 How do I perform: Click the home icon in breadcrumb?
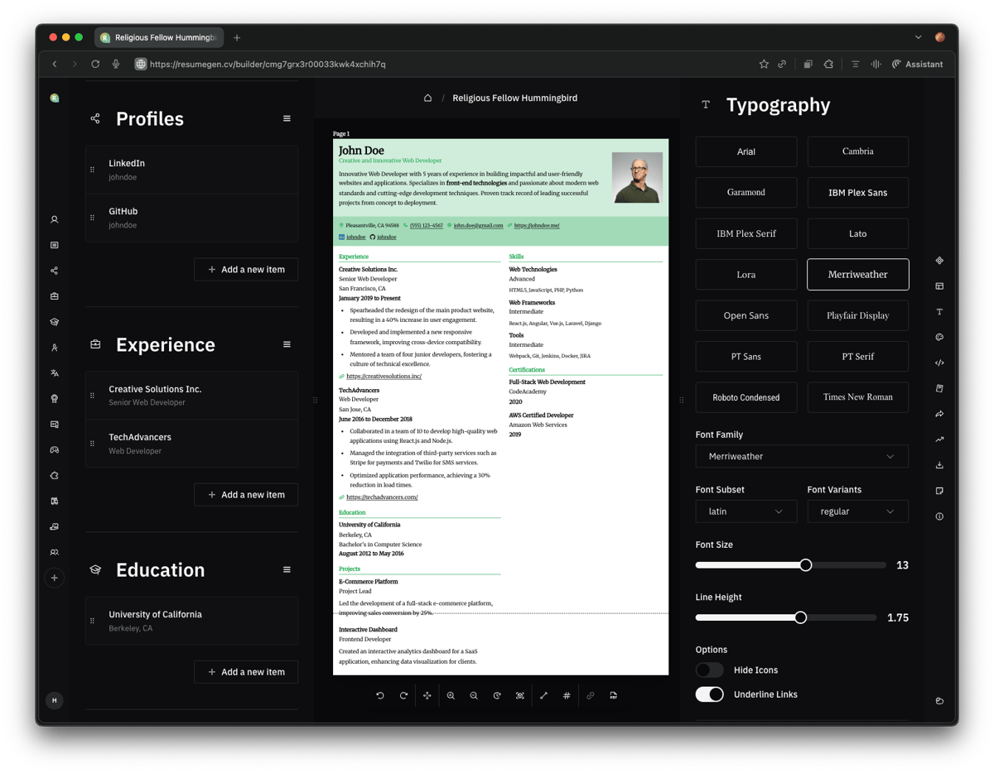[x=427, y=98]
